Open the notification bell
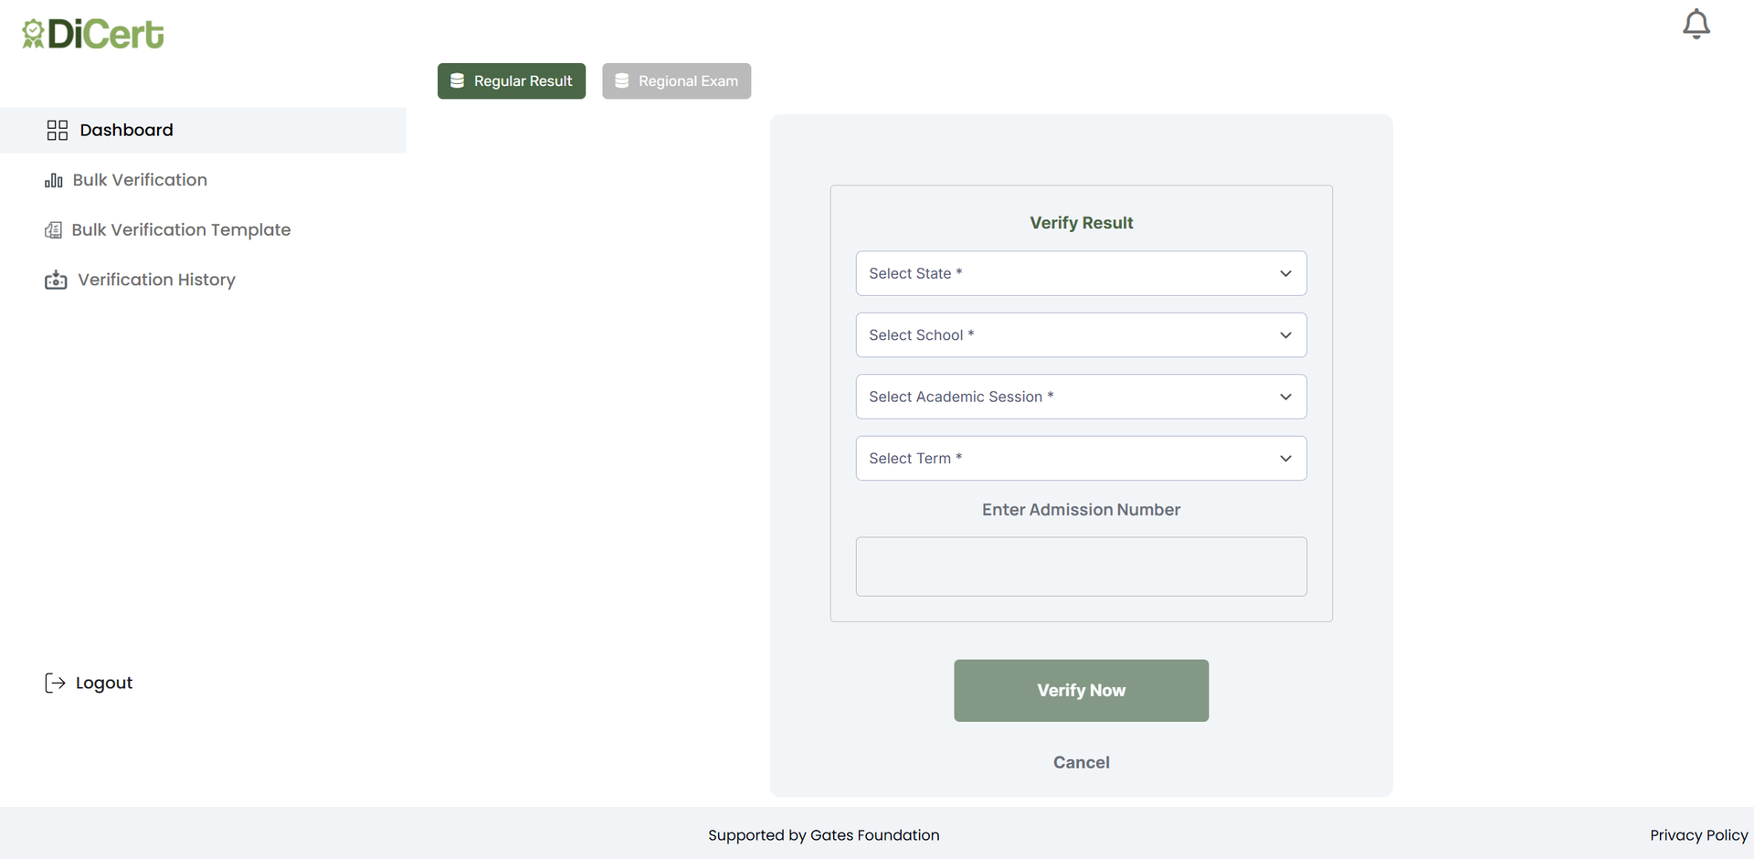1754x859 pixels. click(x=1696, y=25)
